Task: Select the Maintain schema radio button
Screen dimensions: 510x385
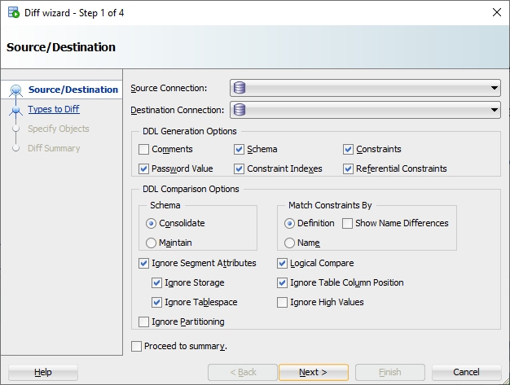Action: click(151, 243)
